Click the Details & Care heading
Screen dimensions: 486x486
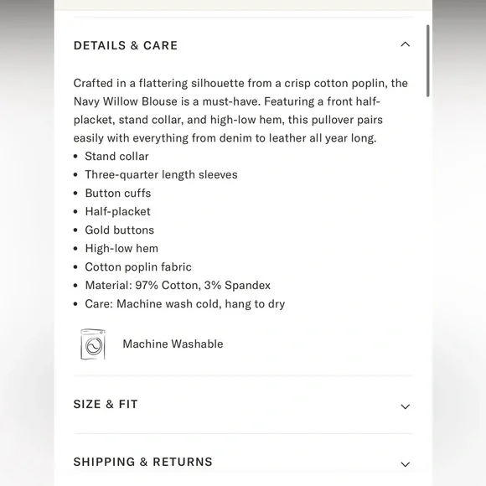pyautogui.click(x=126, y=45)
